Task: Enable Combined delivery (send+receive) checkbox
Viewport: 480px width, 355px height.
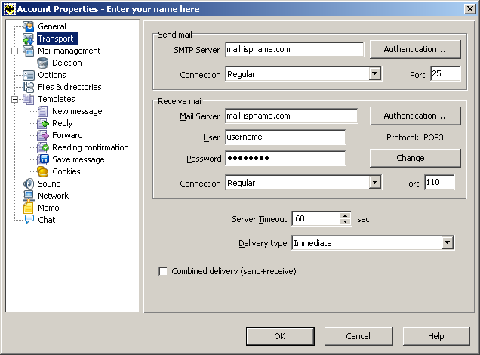Action: (163, 271)
